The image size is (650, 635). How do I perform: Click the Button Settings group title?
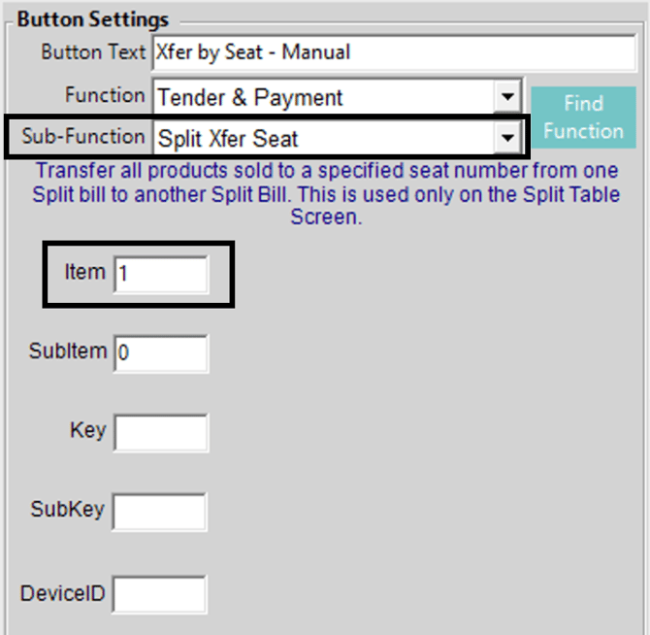pyautogui.click(x=93, y=19)
